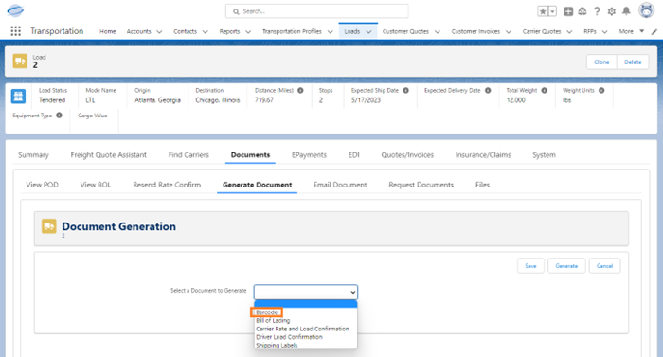The height and width of the screenshot is (357, 663).
Task: Click the Generate button
Action: click(x=566, y=266)
